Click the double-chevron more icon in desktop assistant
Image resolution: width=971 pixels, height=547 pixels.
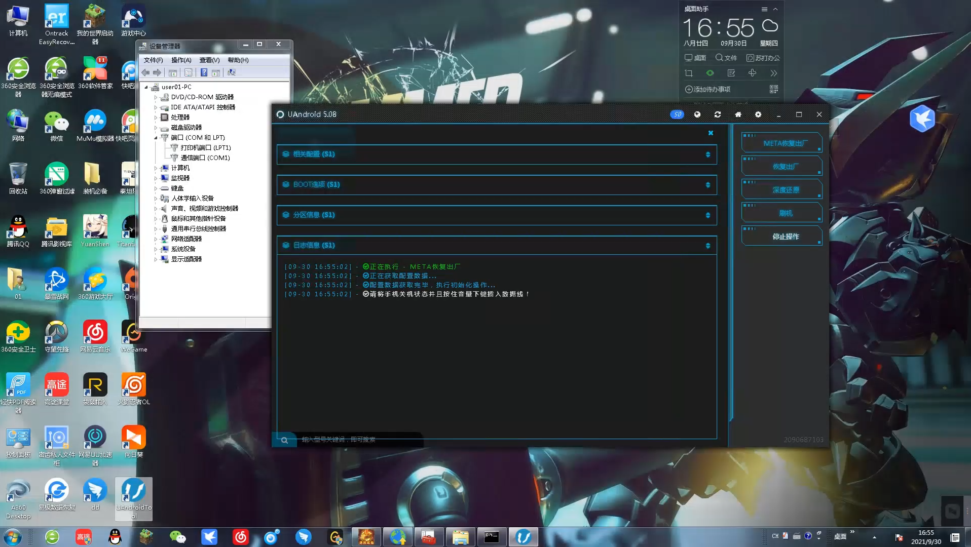pos(774,73)
